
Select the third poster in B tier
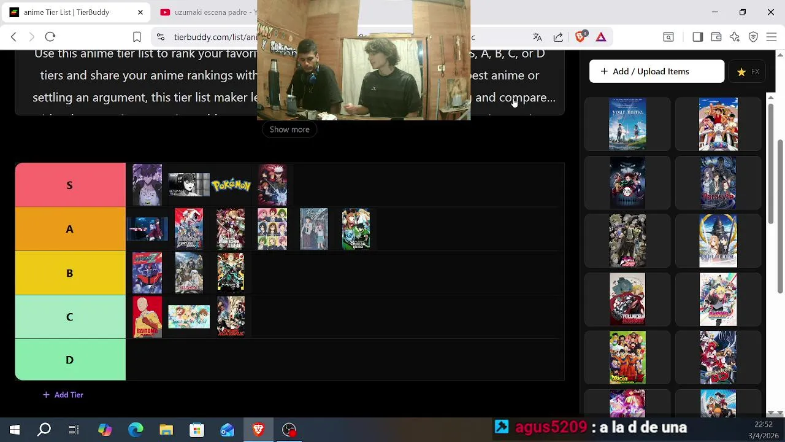click(x=231, y=273)
